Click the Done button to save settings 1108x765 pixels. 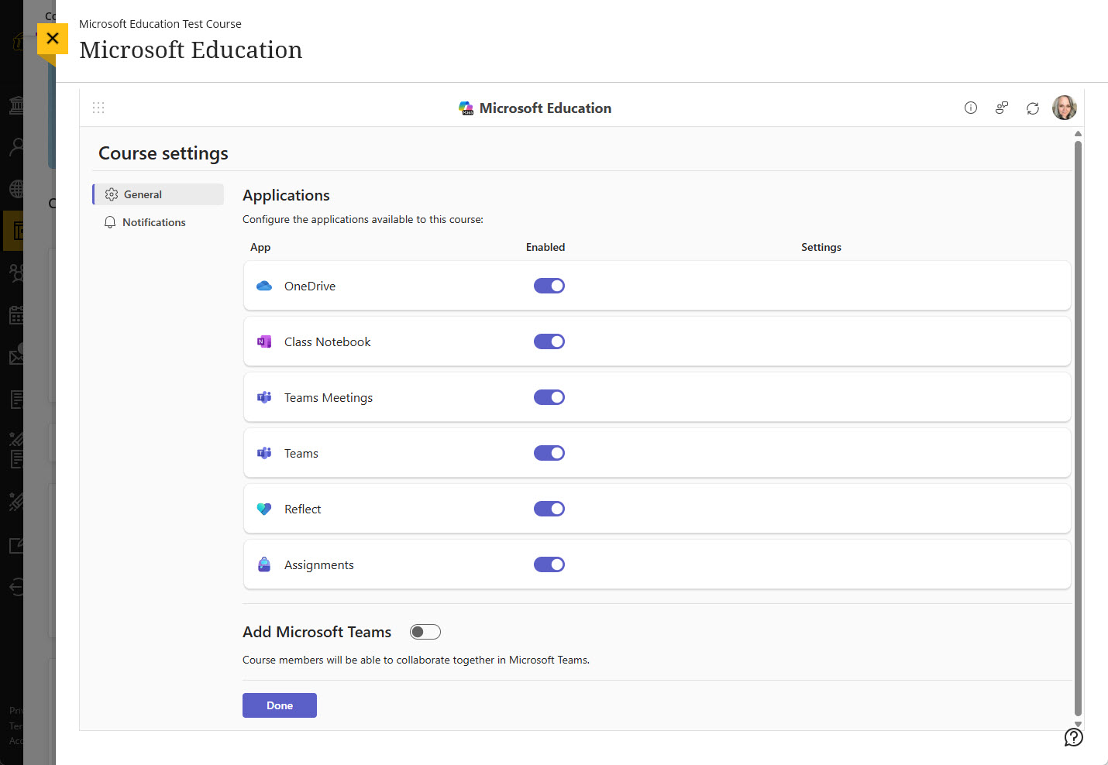[x=279, y=705]
